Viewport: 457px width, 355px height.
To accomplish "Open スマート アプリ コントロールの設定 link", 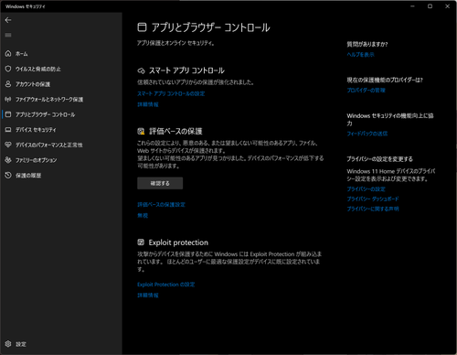I will [171, 93].
